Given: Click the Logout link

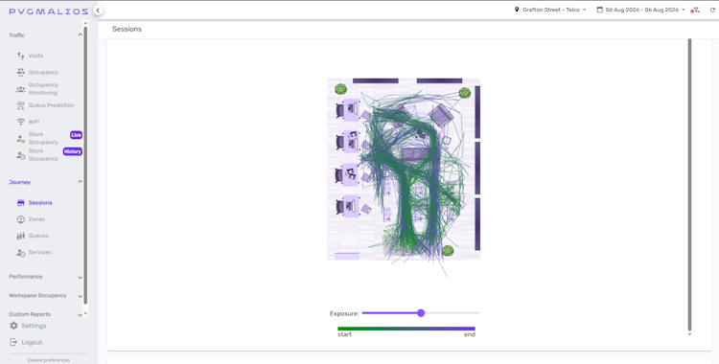Looking at the screenshot, I should point(32,343).
